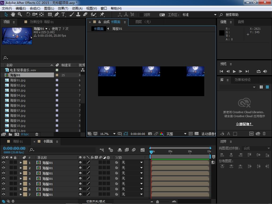
Task: Click the Project panel search field
Action: (x=43, y=58)
